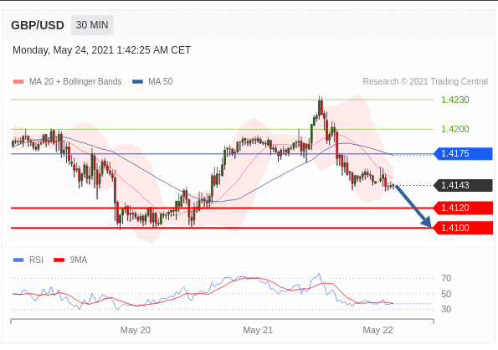Click the RSI 70 level label
This screenshot has height=350, width=498.
tap(446, 279)
